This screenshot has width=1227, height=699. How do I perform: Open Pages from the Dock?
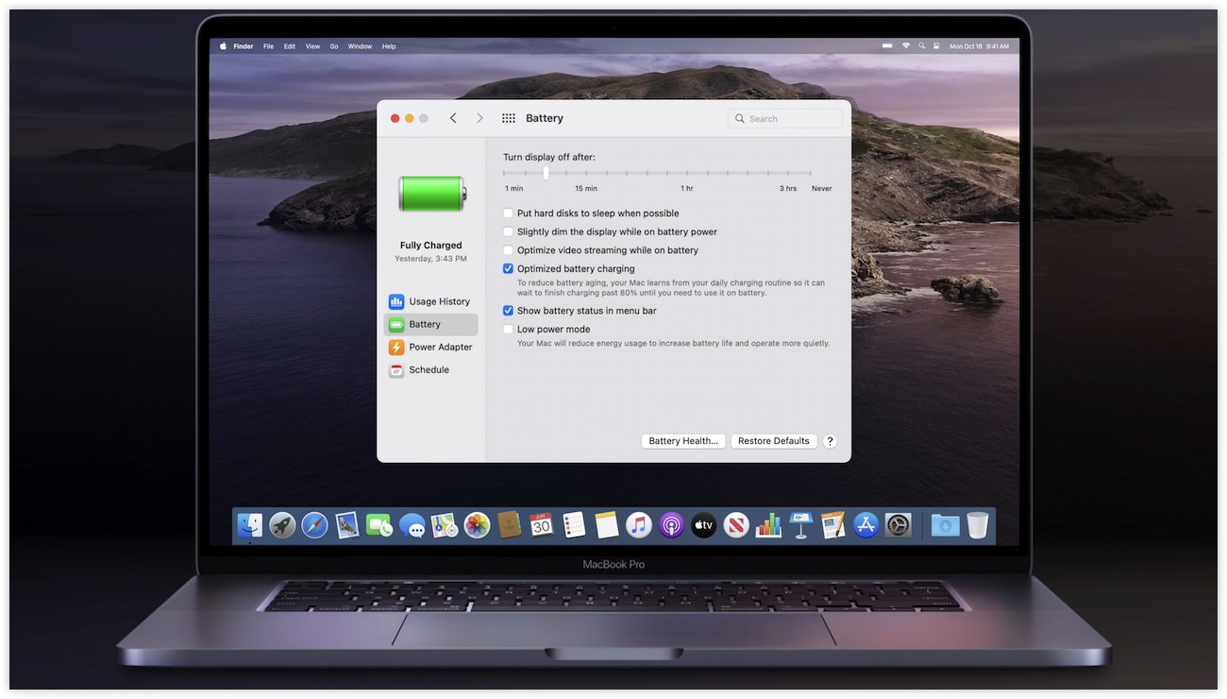[833, 525]
